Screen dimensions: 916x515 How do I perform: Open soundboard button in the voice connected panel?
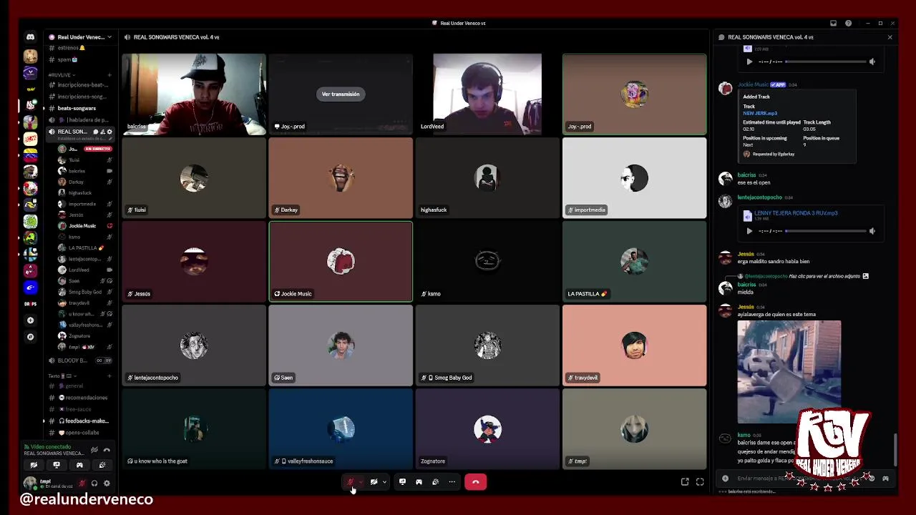(102, 465)
